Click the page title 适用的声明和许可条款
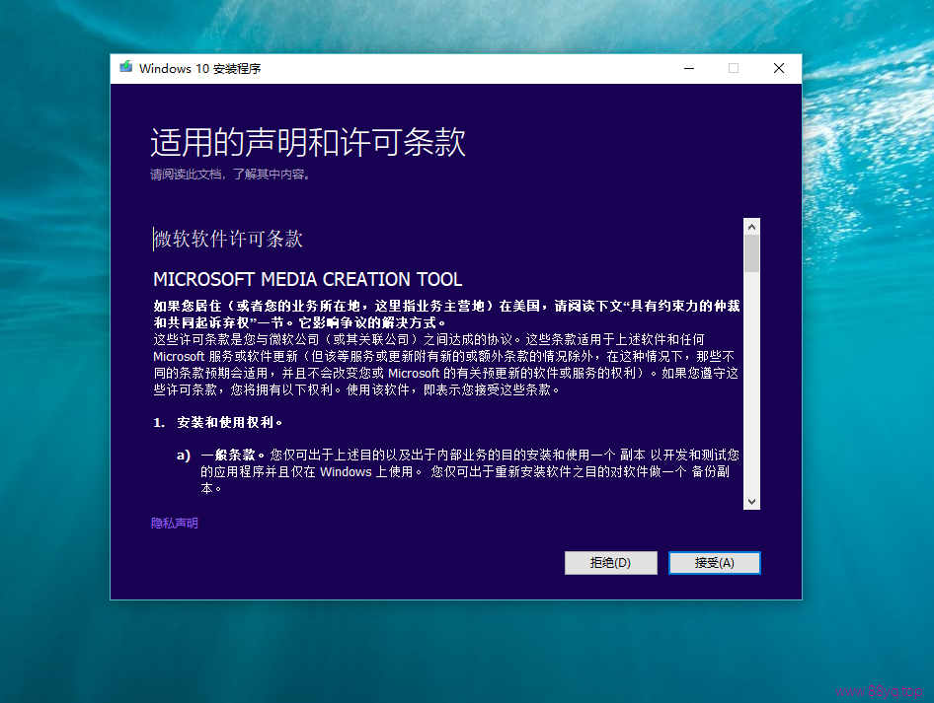The height and width of the screenshot is (703, 934). pos(307,142)
